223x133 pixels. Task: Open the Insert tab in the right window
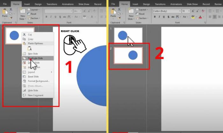135,4
